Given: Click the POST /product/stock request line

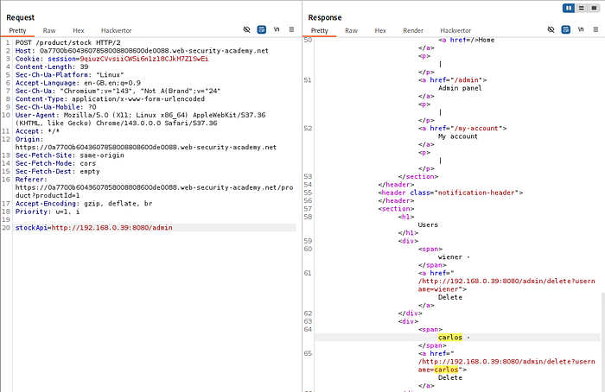Looking at the screenshot, I should click(68, 42).
